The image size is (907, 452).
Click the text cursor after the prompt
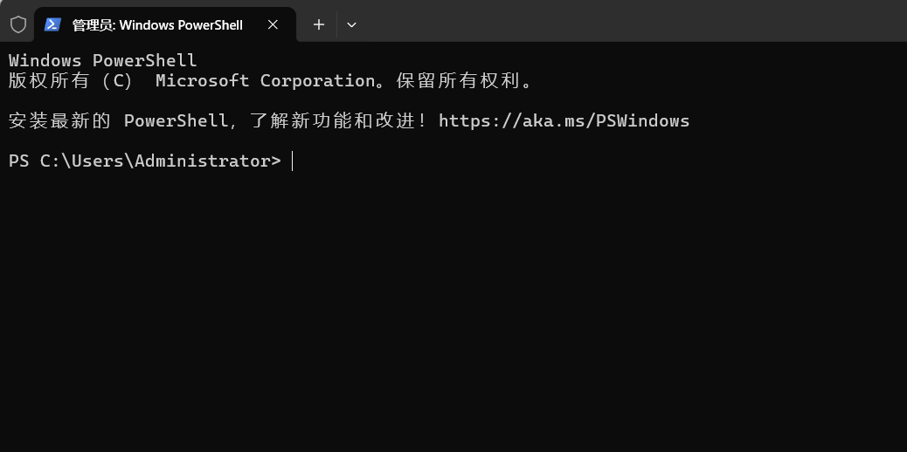click(x=293, y=161)
